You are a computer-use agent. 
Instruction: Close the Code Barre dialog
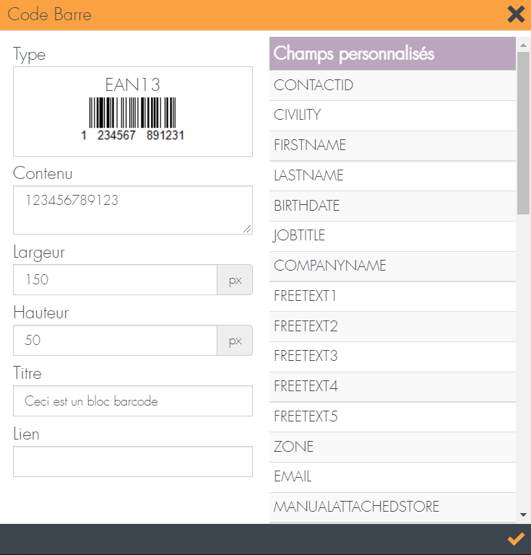coord(516,14)
